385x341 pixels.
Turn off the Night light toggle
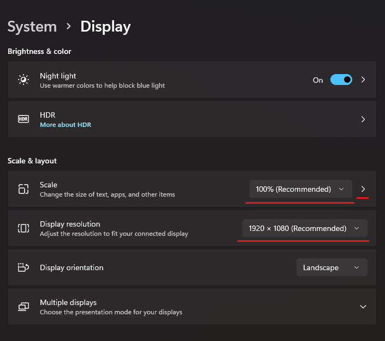[x=341, y=80]
